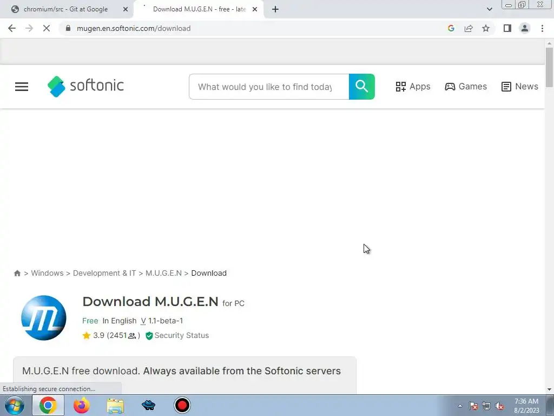Click the record button taskbar icon
Viewport: 554px width, 416px height.
coord(182,405)
